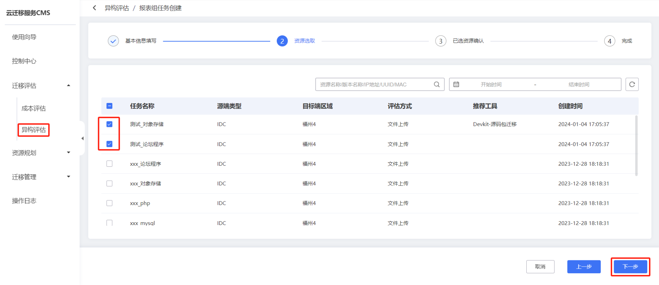
Task: Click the xxx_对象存储 task name
Action: tap(145, 183)
